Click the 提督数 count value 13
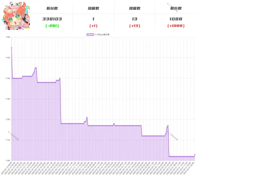 pos(135,19)
